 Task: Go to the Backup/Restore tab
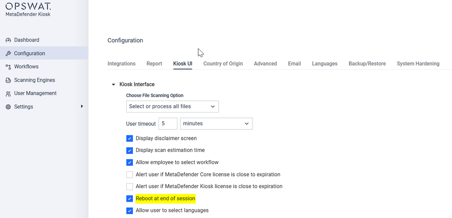(367, 64)
